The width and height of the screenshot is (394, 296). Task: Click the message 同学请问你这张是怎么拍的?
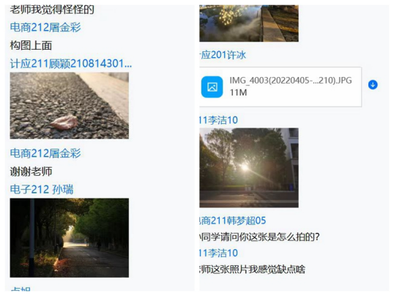[259, 237]
